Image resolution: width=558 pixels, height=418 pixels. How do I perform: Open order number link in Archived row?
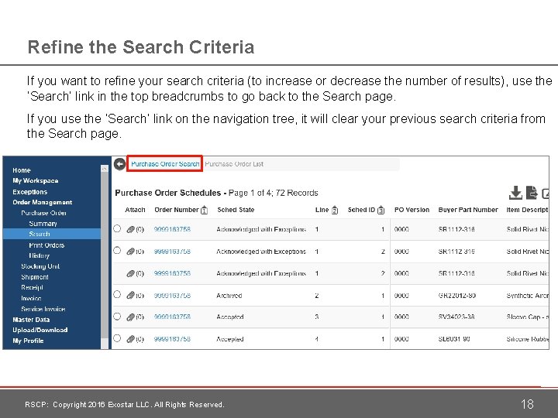tap(172, 296)
